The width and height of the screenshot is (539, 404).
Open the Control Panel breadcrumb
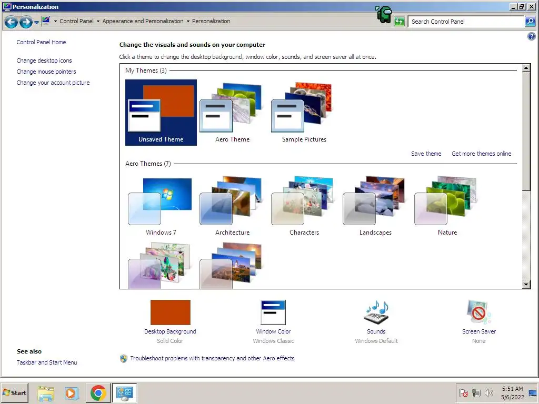(76, 21)
